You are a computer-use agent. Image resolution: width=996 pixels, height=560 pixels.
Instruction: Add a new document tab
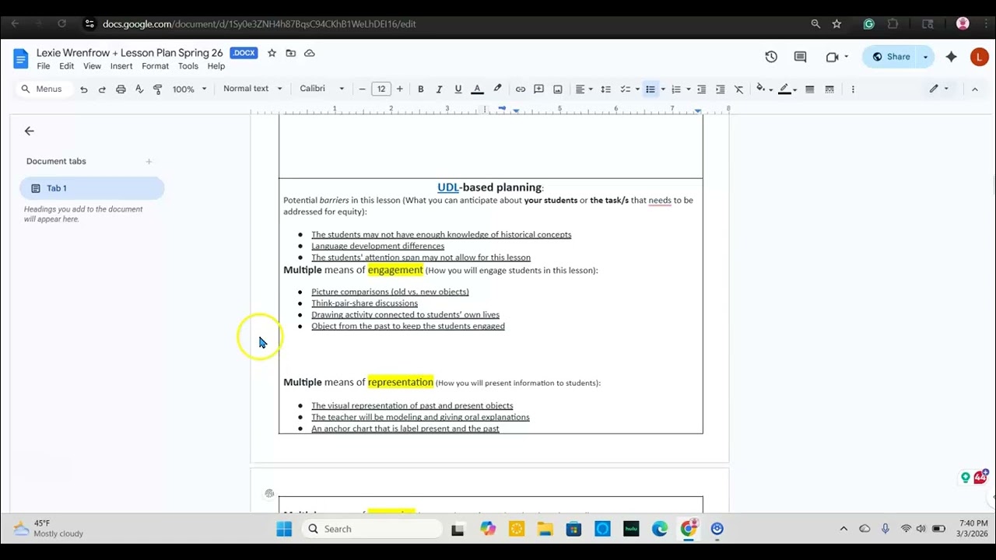click(x=149, y=162)
